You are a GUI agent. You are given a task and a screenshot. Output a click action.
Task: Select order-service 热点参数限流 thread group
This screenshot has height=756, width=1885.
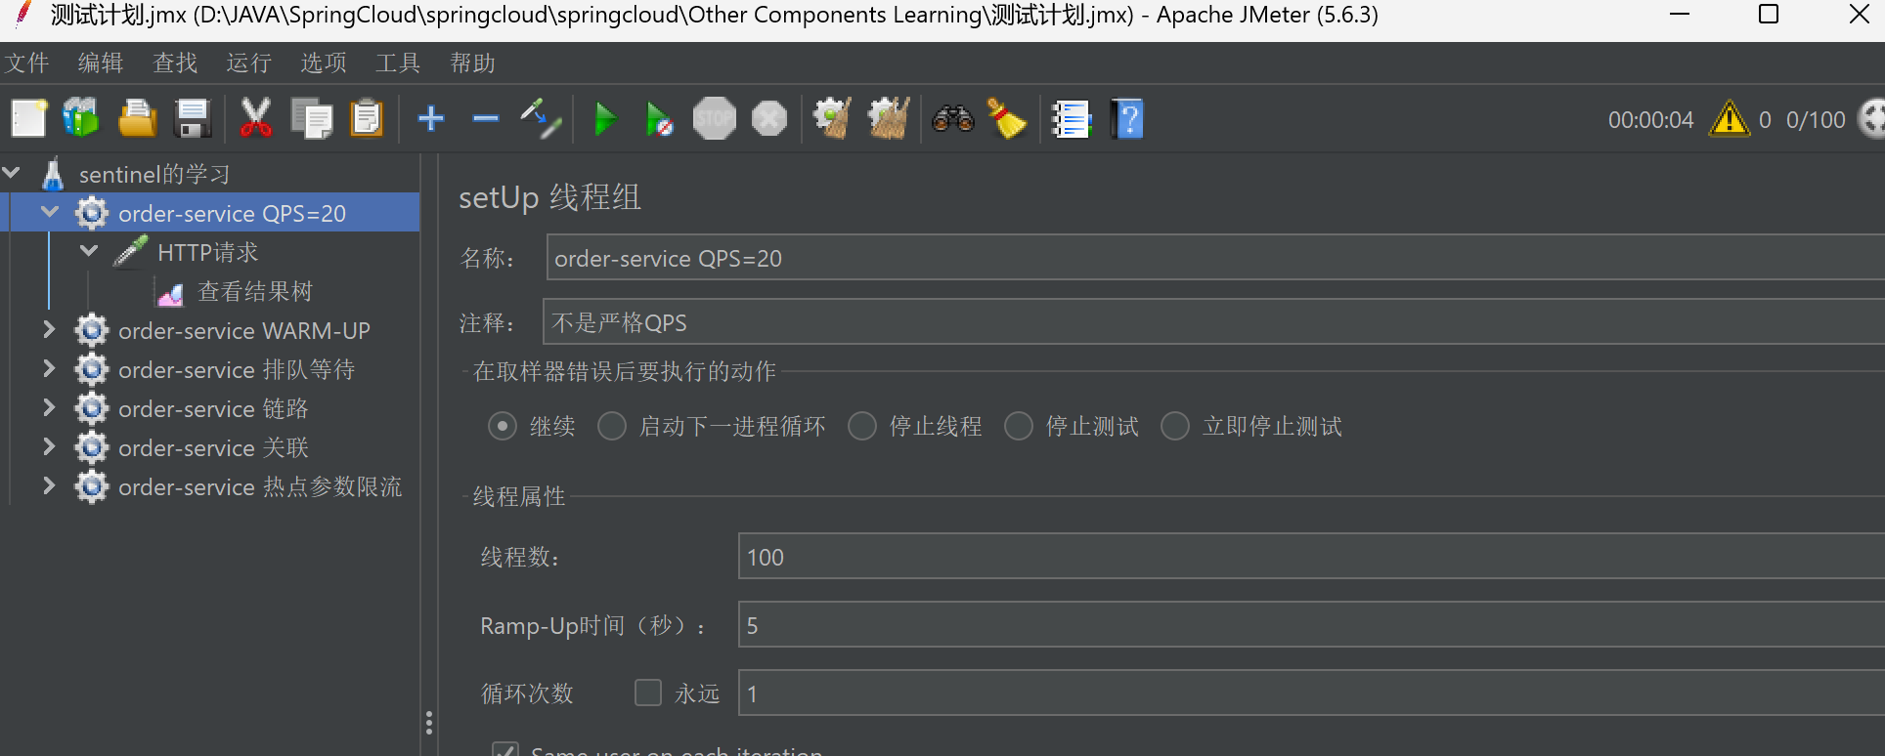[x=259, y=486]
